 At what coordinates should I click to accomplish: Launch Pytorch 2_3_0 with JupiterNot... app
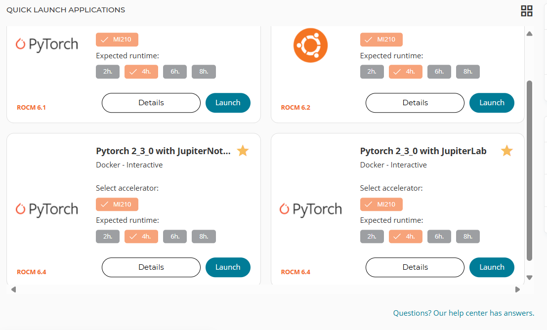click(228, 267)
